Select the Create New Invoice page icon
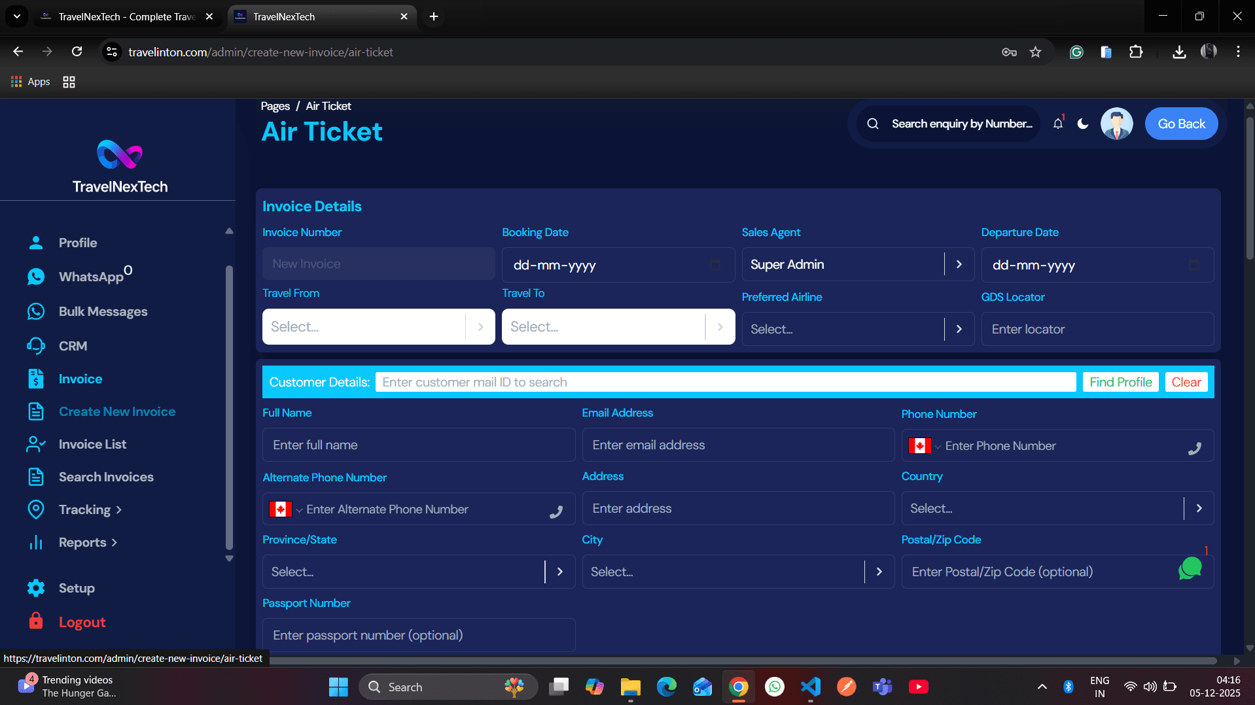The image size is (1255, 705). point(36,411)
